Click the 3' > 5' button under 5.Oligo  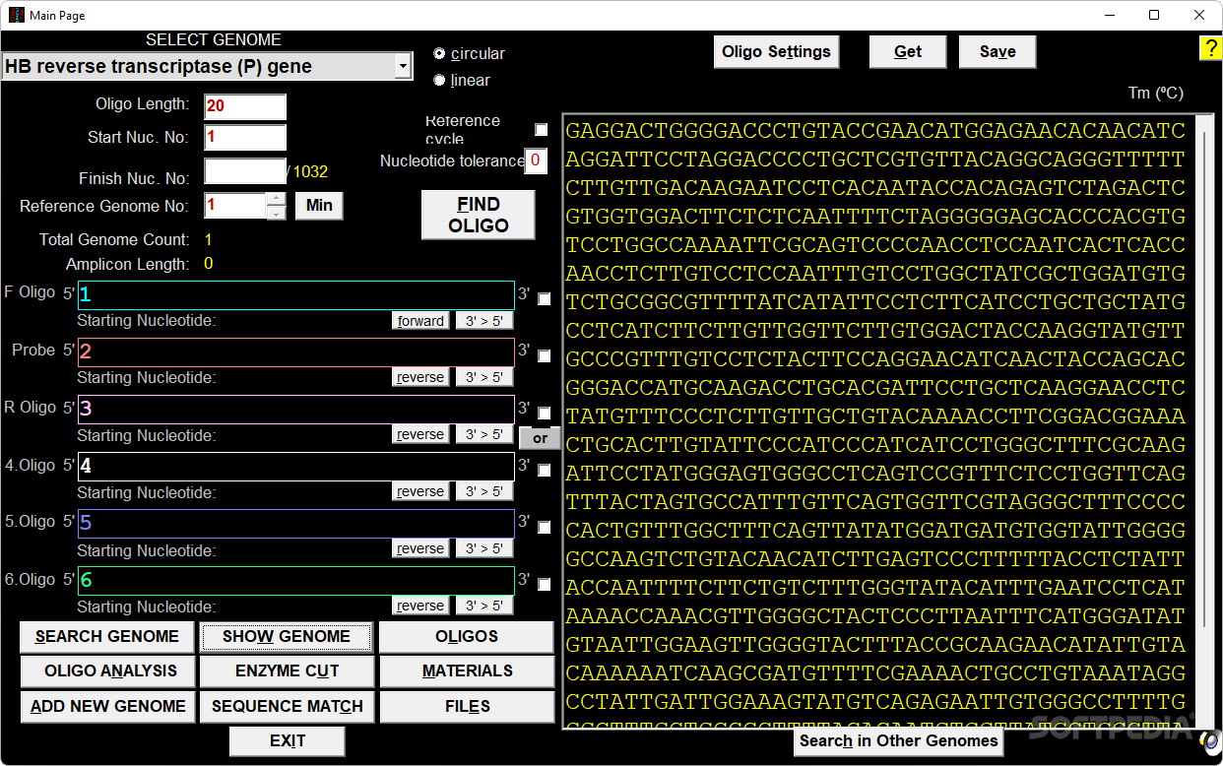pyautogui.click(x=484, y=548)
